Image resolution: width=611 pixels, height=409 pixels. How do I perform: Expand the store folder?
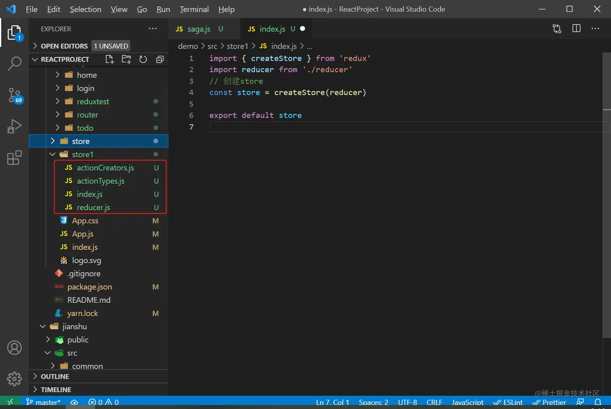(80, 141)
